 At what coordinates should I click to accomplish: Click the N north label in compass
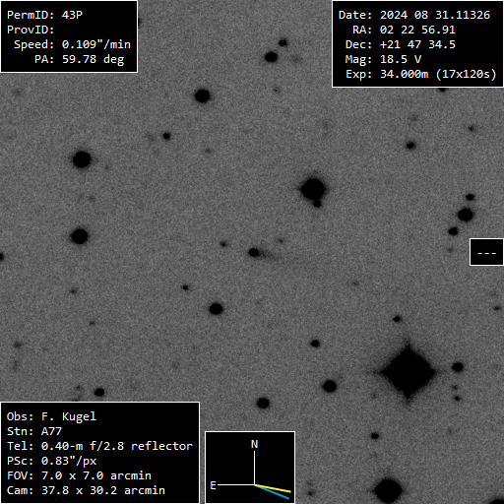click(x=254, y=444)
